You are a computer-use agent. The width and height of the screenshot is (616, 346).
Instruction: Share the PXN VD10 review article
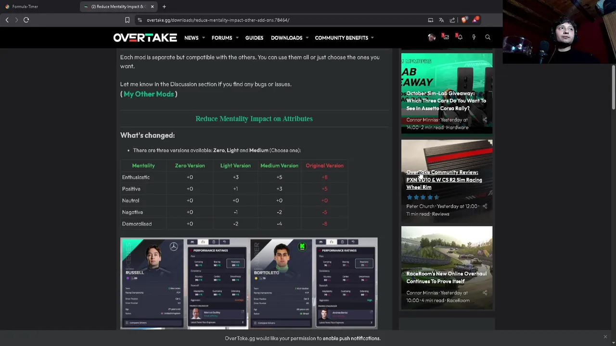(485, 206)
